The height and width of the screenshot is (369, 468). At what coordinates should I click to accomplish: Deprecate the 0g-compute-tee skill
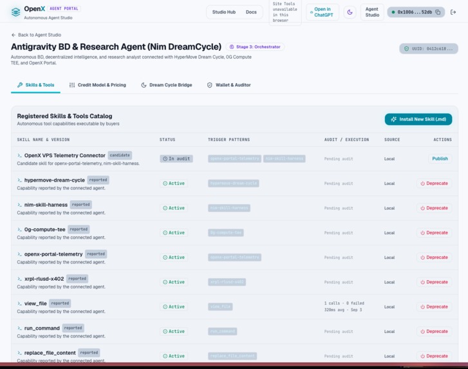pos(434,233)
